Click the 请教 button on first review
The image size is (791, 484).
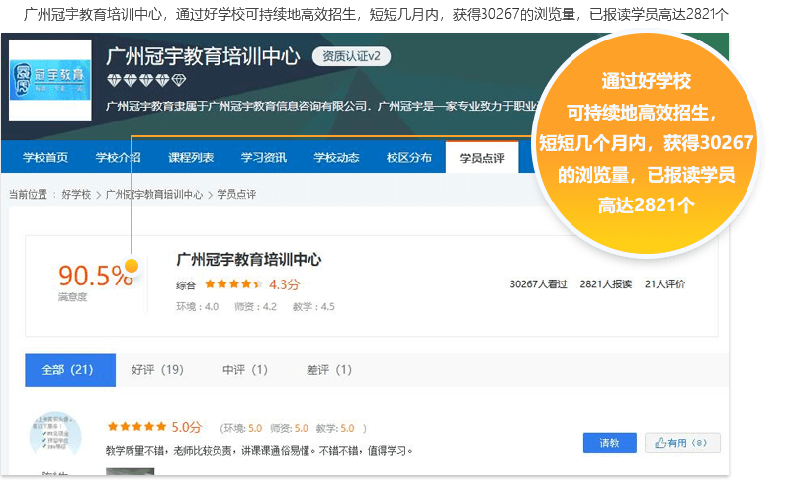(609, 444)
